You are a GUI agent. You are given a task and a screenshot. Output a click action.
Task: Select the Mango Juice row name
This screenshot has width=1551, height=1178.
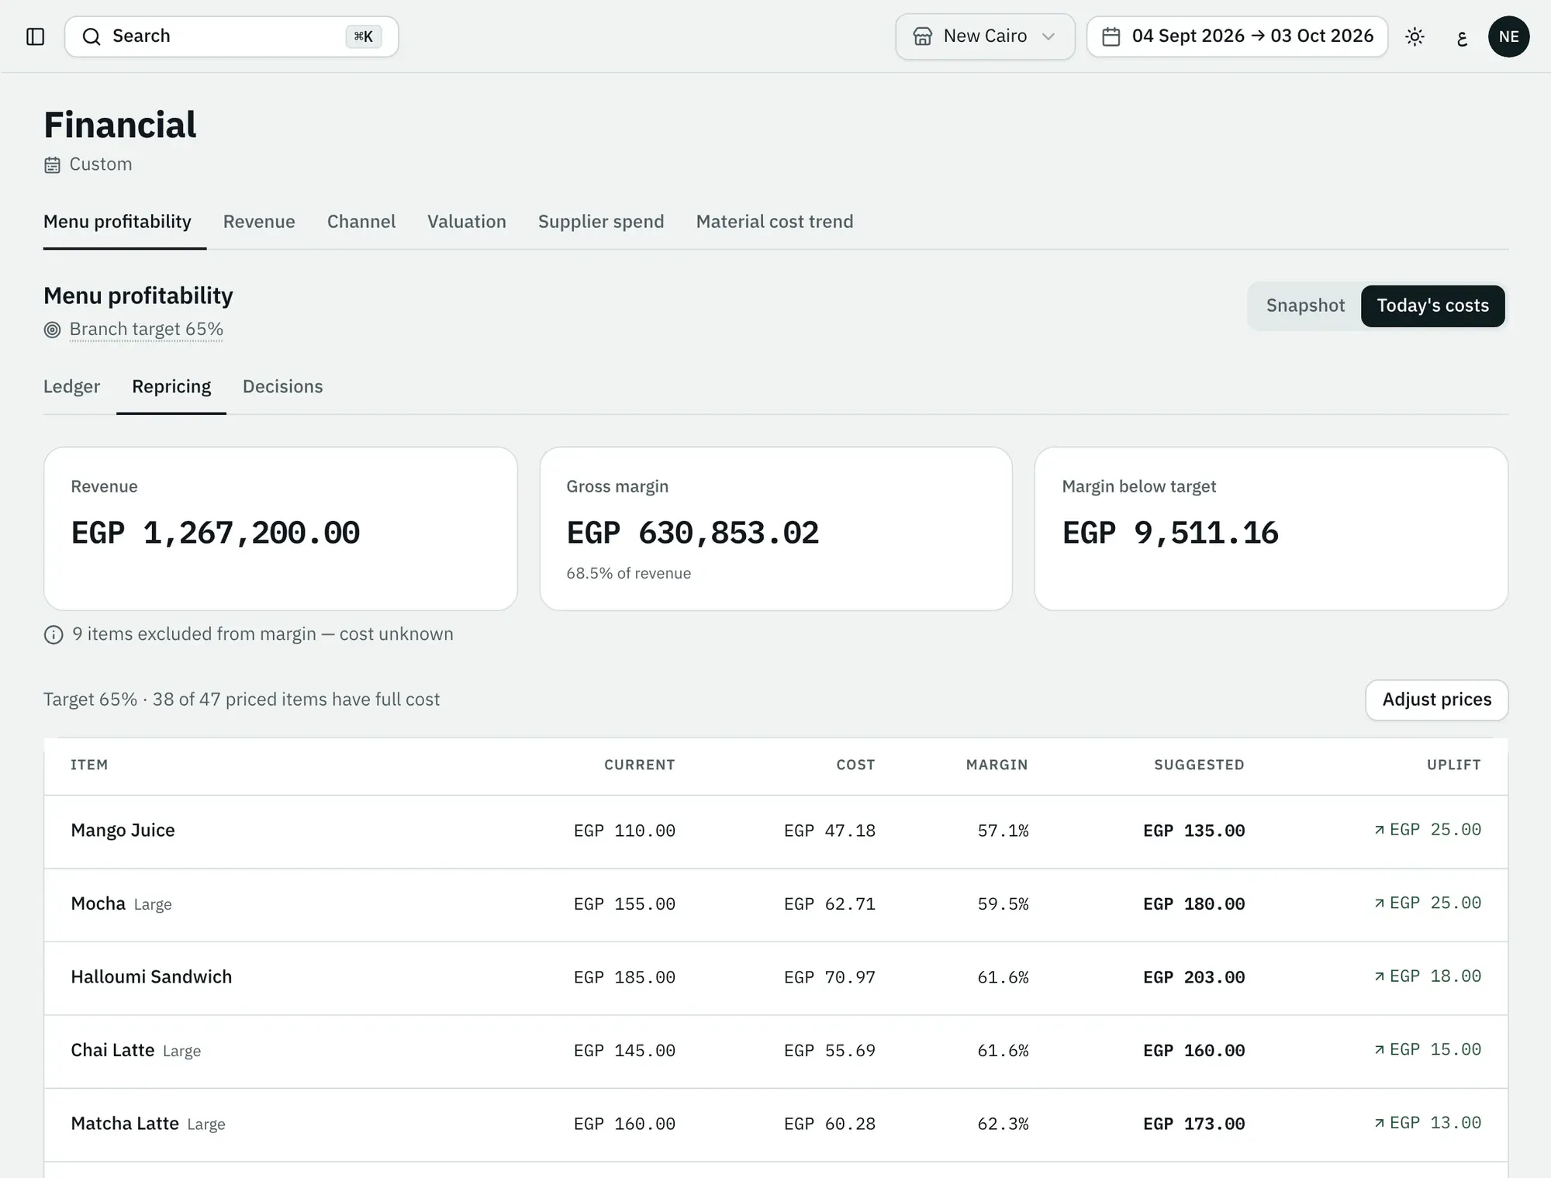(123, 831)
